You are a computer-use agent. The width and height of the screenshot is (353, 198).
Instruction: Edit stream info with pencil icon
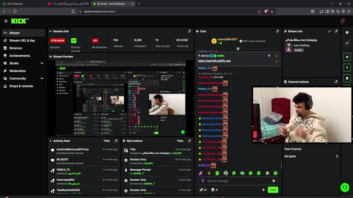tap(329, 31)
